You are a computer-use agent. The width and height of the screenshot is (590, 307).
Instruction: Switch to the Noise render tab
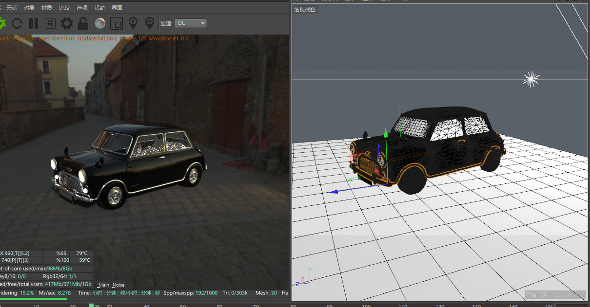pyautogui.click(x=118, y=285)
